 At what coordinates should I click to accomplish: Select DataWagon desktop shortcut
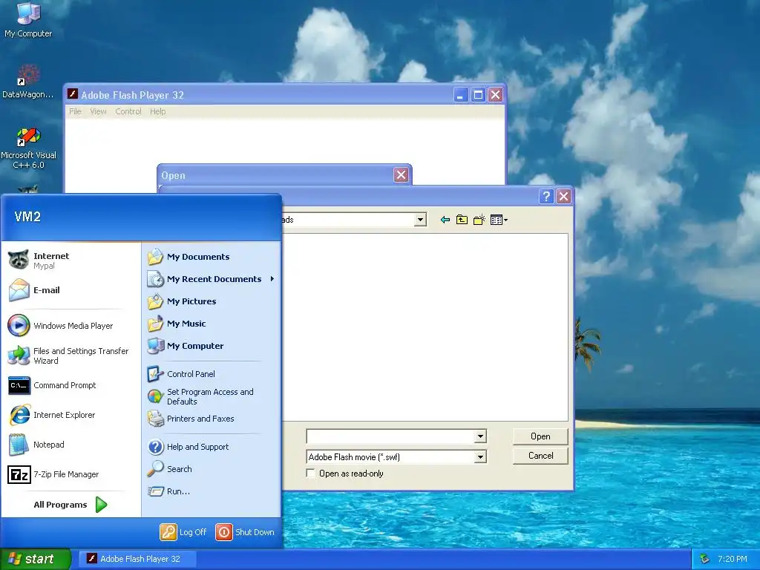click(x=28, y=82)
